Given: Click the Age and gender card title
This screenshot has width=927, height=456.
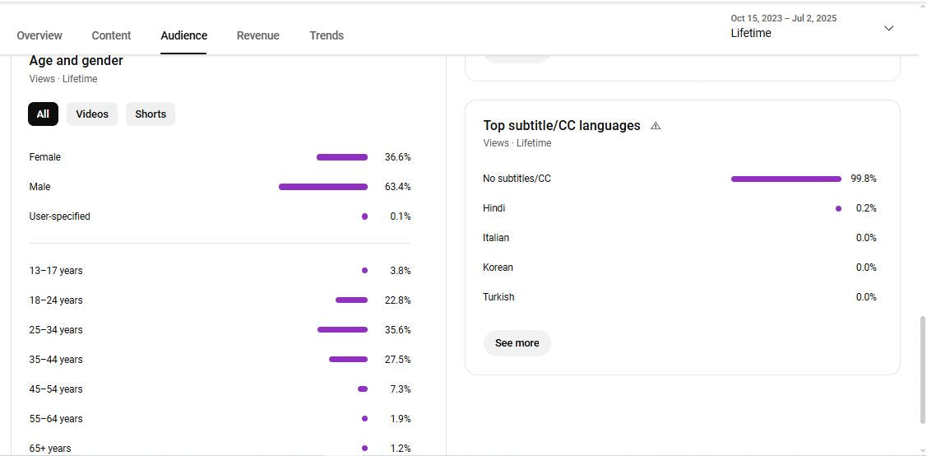Looking at the screenshot, I should pos(76,61).
